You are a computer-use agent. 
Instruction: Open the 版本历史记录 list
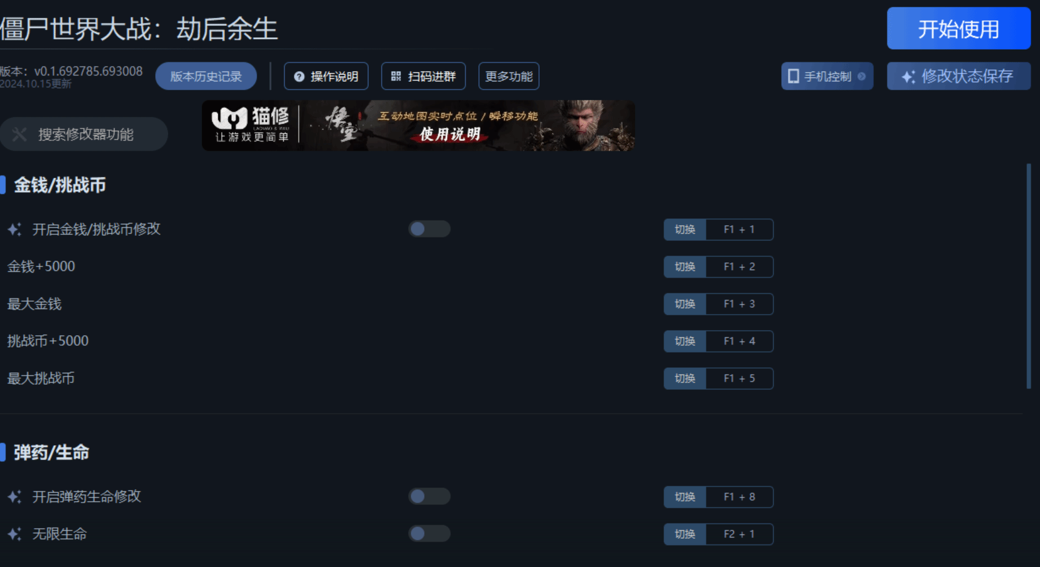coord(206,76)
